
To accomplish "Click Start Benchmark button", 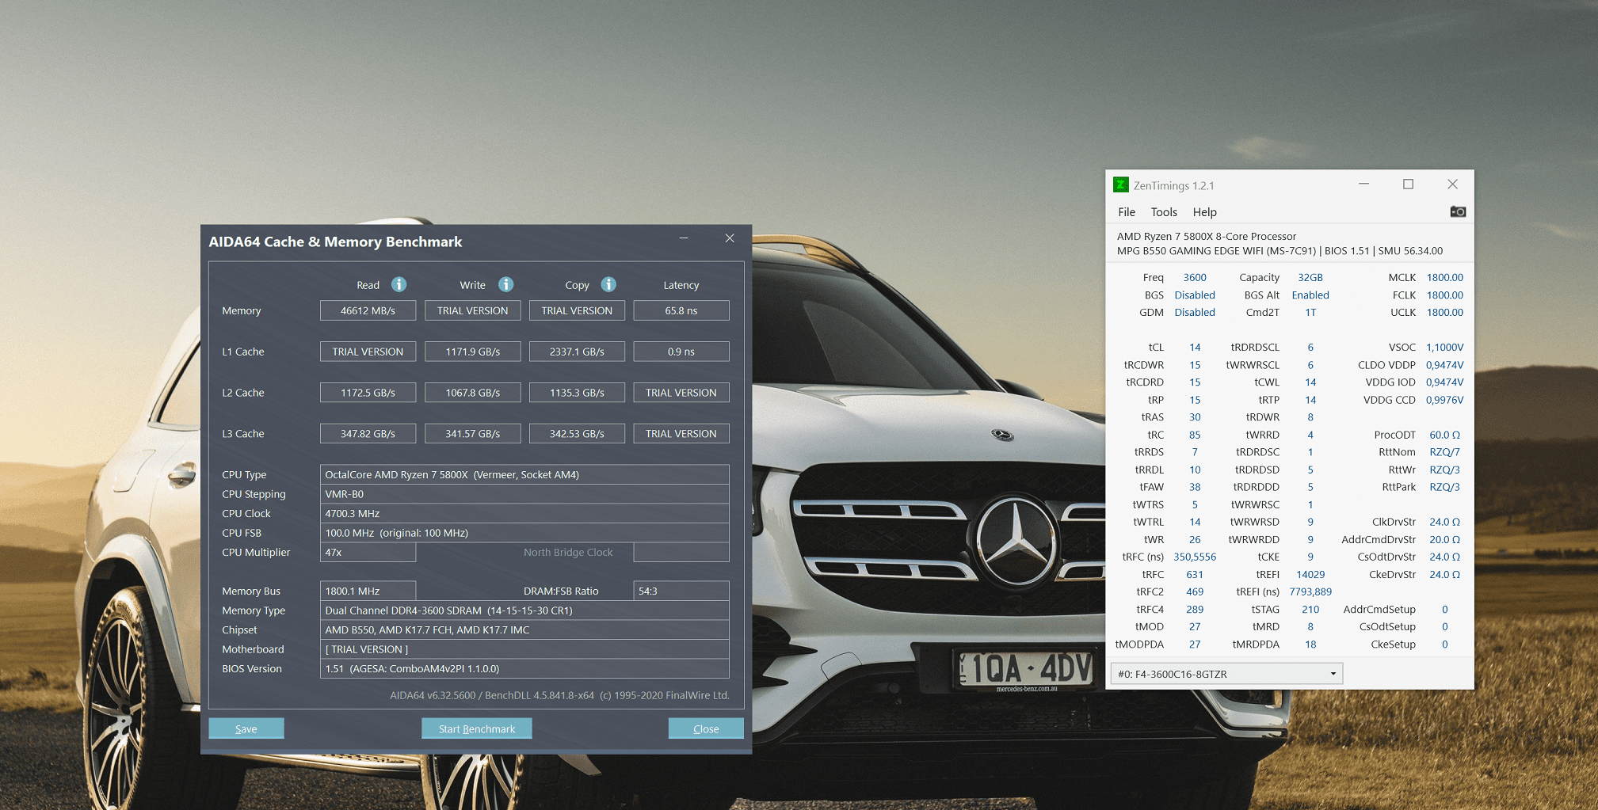I will click(477, 728).
